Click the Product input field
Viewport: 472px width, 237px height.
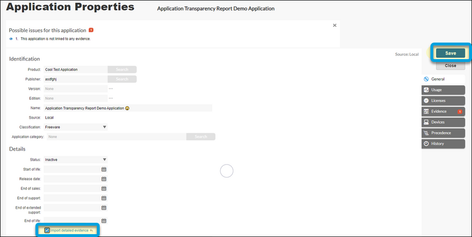[76, 70]
